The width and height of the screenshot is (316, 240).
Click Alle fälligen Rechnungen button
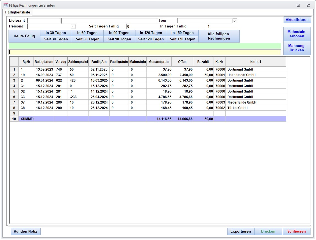pyautogui.click(x=219, y=36)
